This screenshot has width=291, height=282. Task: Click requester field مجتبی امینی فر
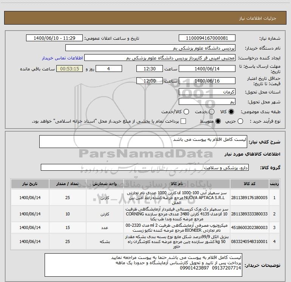[x=160, y=58]
